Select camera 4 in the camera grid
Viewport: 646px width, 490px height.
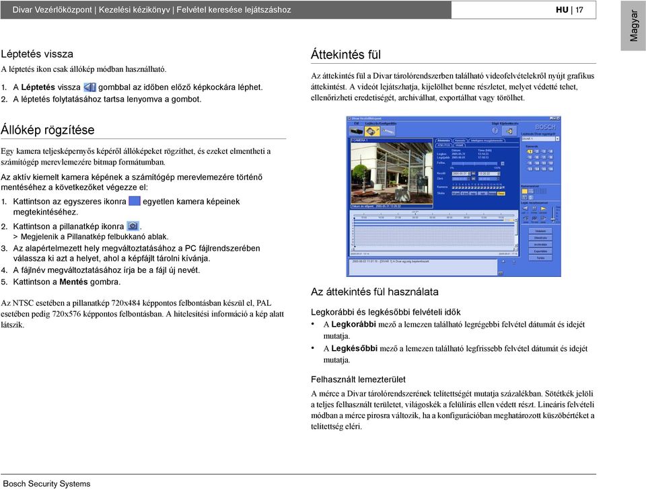pyautogui.click(x=551, y=152)
